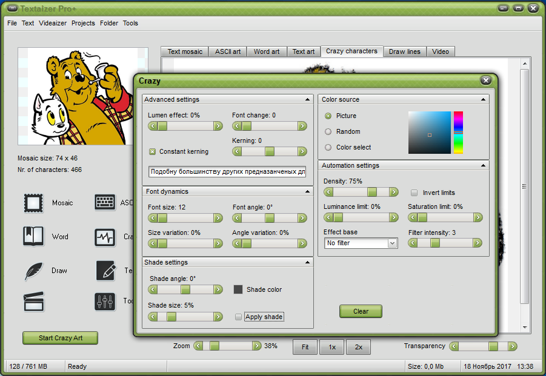Switch to the Draw lines tab

[x=405, y=51]
